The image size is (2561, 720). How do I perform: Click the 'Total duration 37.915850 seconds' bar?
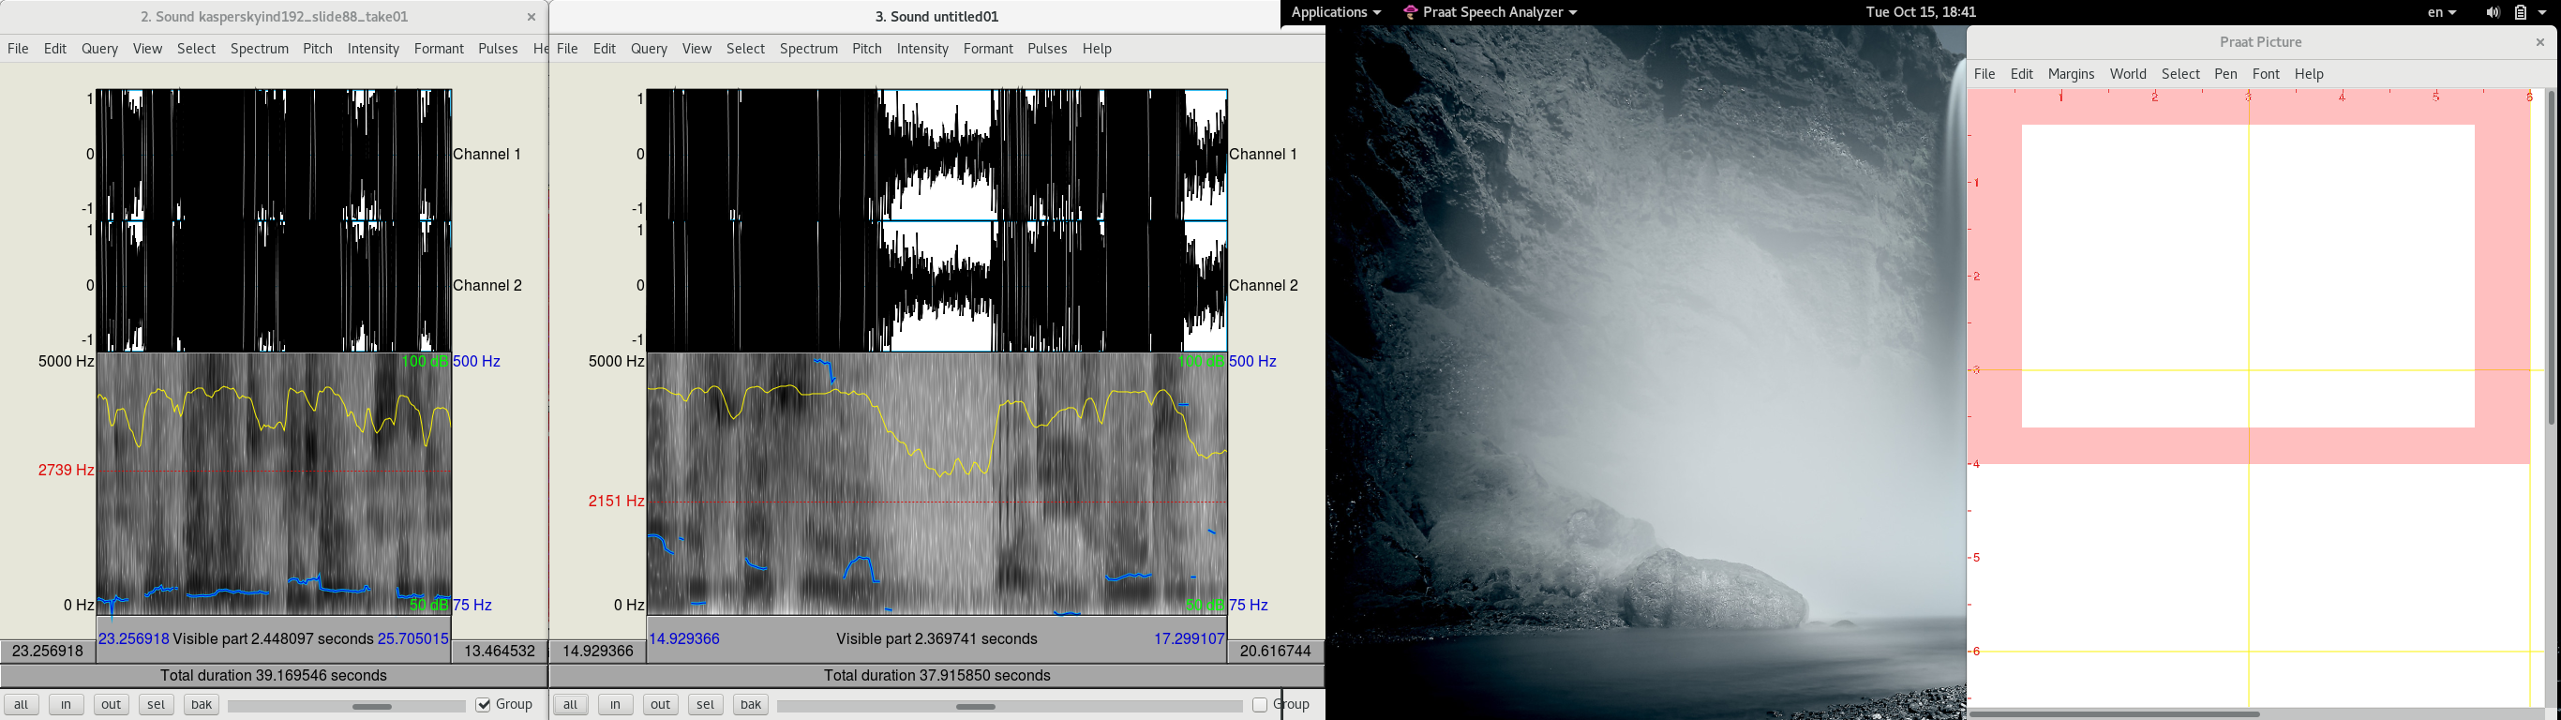(x=936, y=676)
